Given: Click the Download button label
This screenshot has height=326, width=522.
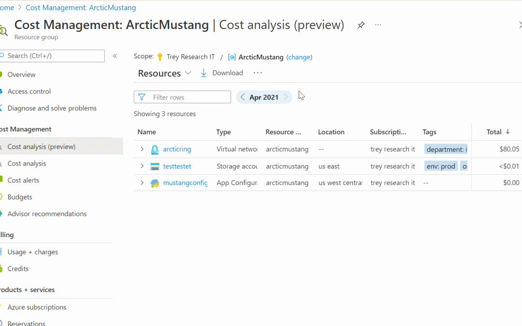Looking at the screenshot, I should (228, 73).
